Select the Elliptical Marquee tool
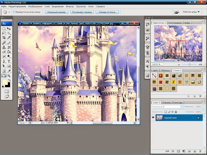Screen dimensions: 207x155 (x=4, y=29)
